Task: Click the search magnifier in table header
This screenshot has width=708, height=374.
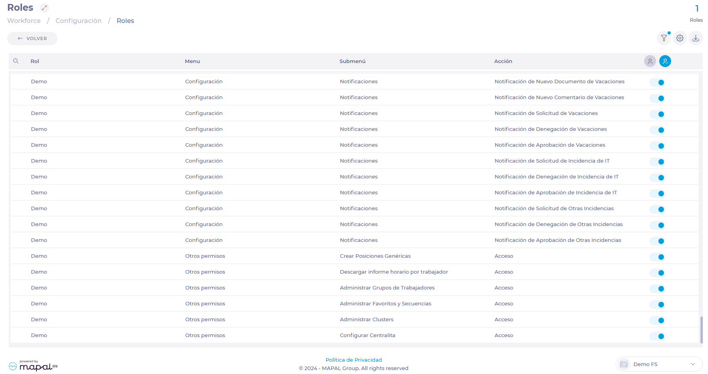Action: 16,61
